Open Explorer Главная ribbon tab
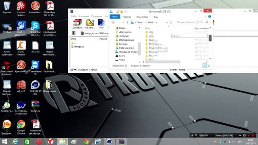 [x=127, y=17]
